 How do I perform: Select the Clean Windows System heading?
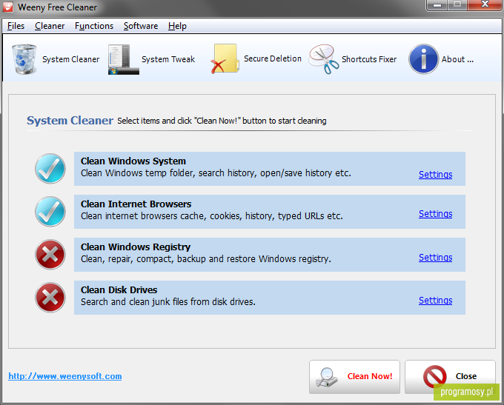[x=133, y=161]
